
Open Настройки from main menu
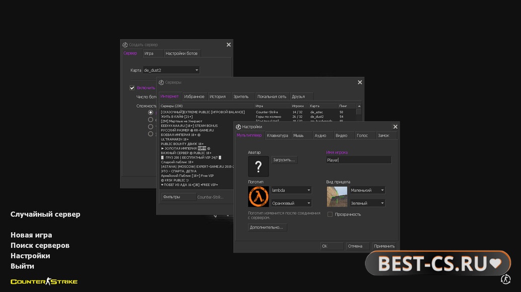(30, 255)
